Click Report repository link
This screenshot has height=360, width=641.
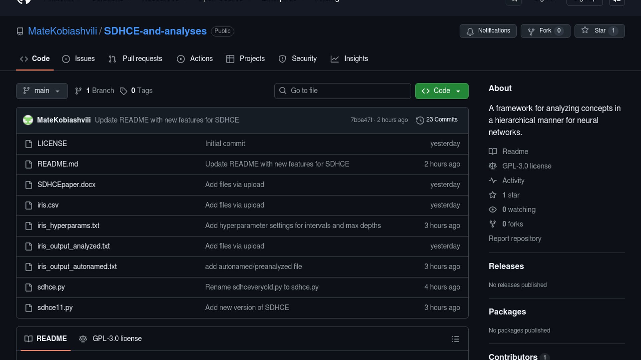514,239
